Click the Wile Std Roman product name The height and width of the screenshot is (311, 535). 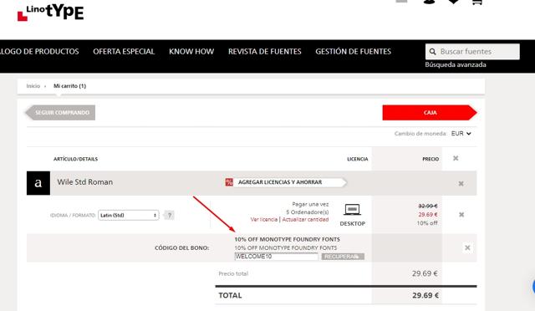pos(85,182)
